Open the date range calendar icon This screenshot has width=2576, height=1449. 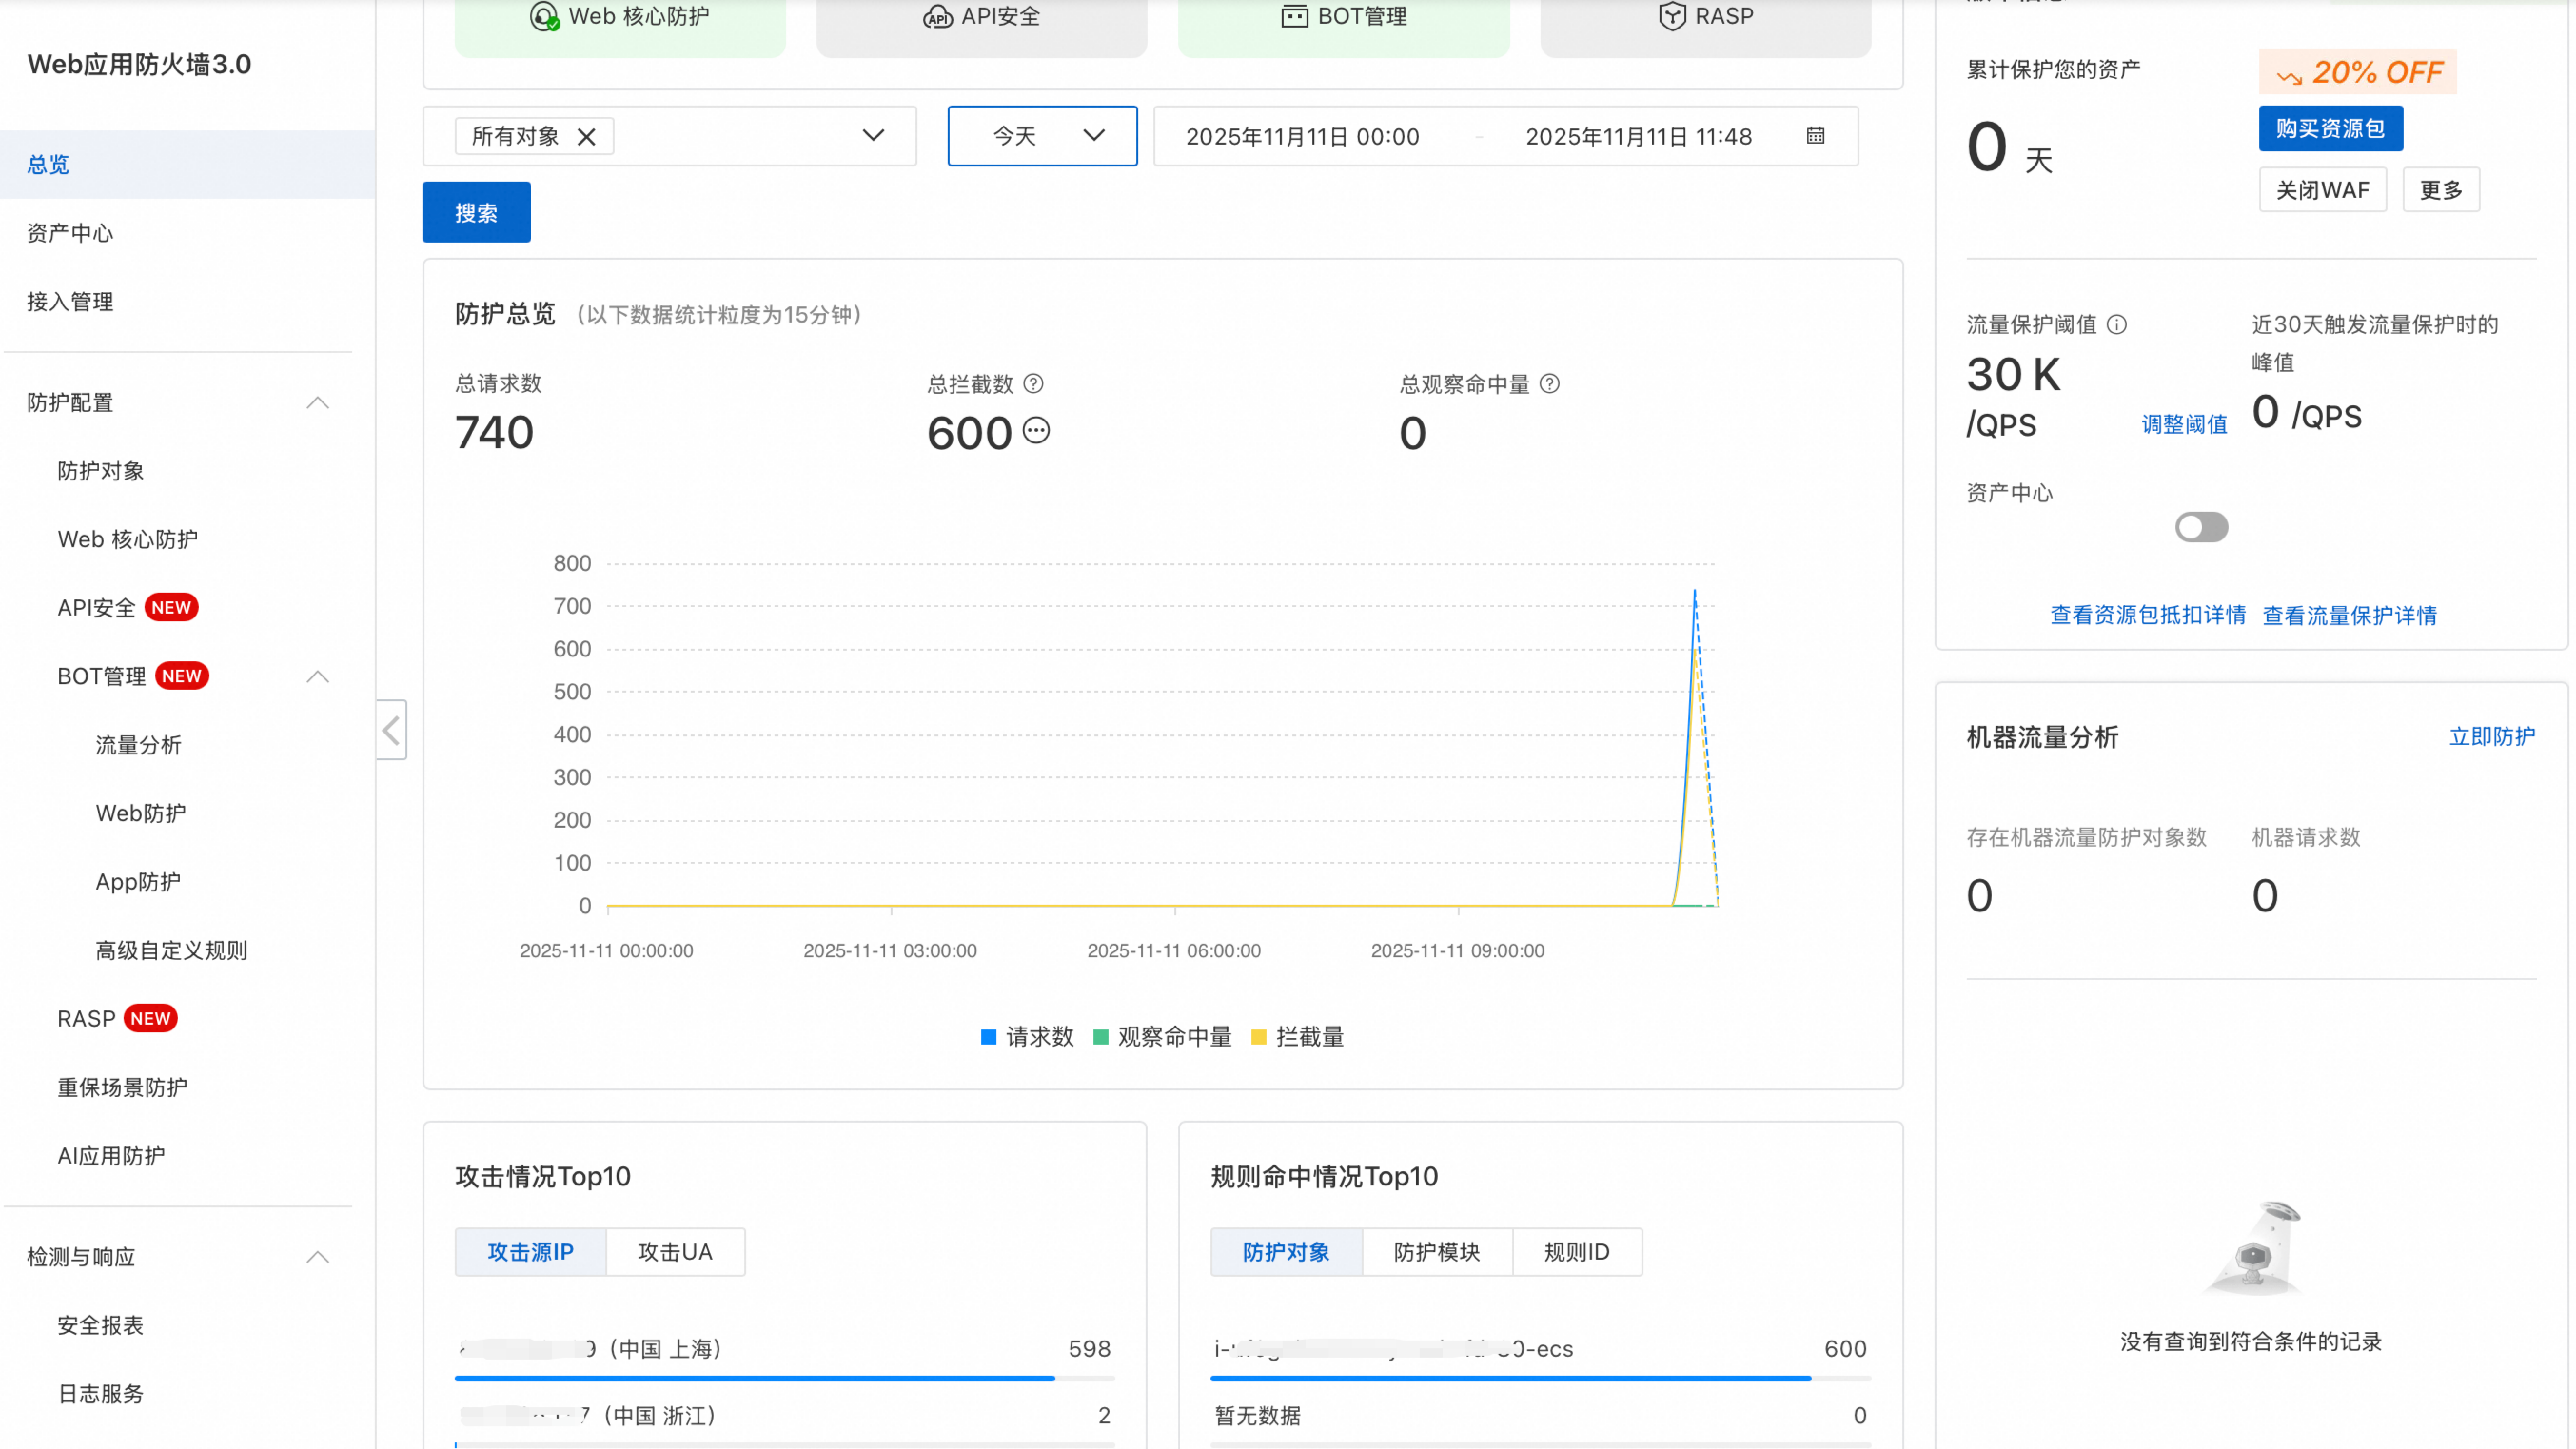pyautogui.click(x=1815, y=136)
